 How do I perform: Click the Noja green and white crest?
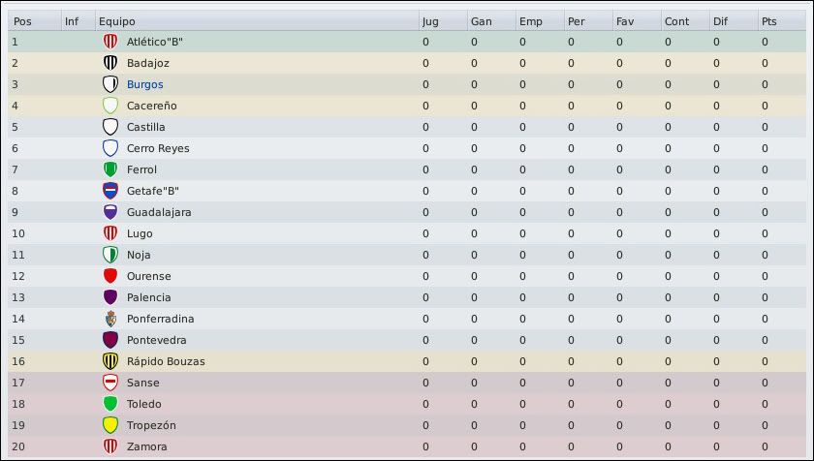[x=110, y=255]
